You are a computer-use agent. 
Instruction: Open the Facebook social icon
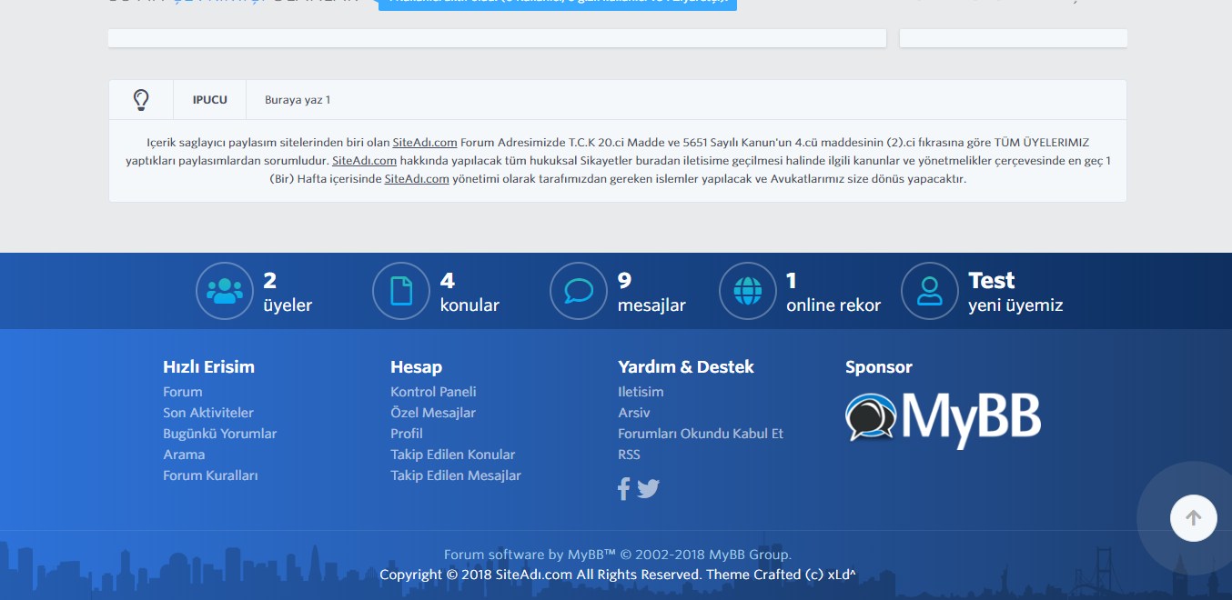(623, 489)
